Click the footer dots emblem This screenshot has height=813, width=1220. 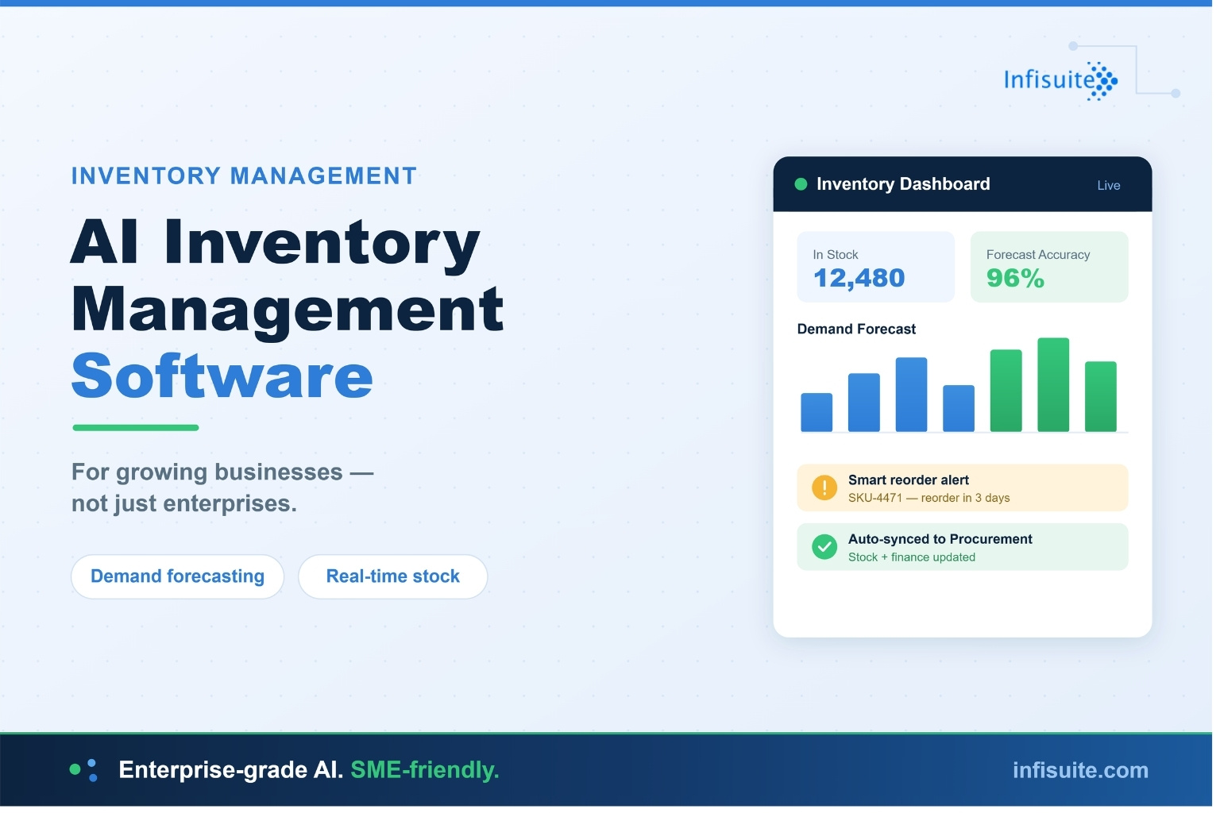click(83, 769)
